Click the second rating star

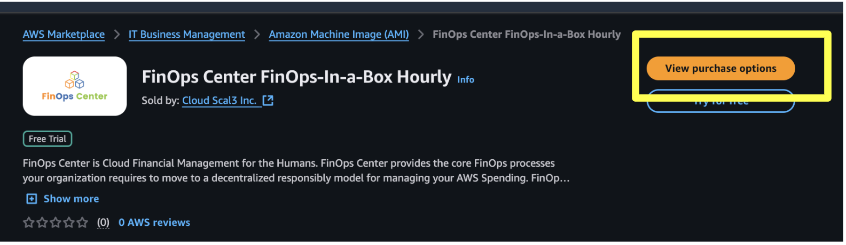pos(42,223)
